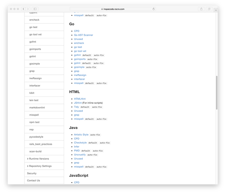Open the CPD link under Java
The image size is (225, 193).
pyautogui.click(x=77, y=139)
